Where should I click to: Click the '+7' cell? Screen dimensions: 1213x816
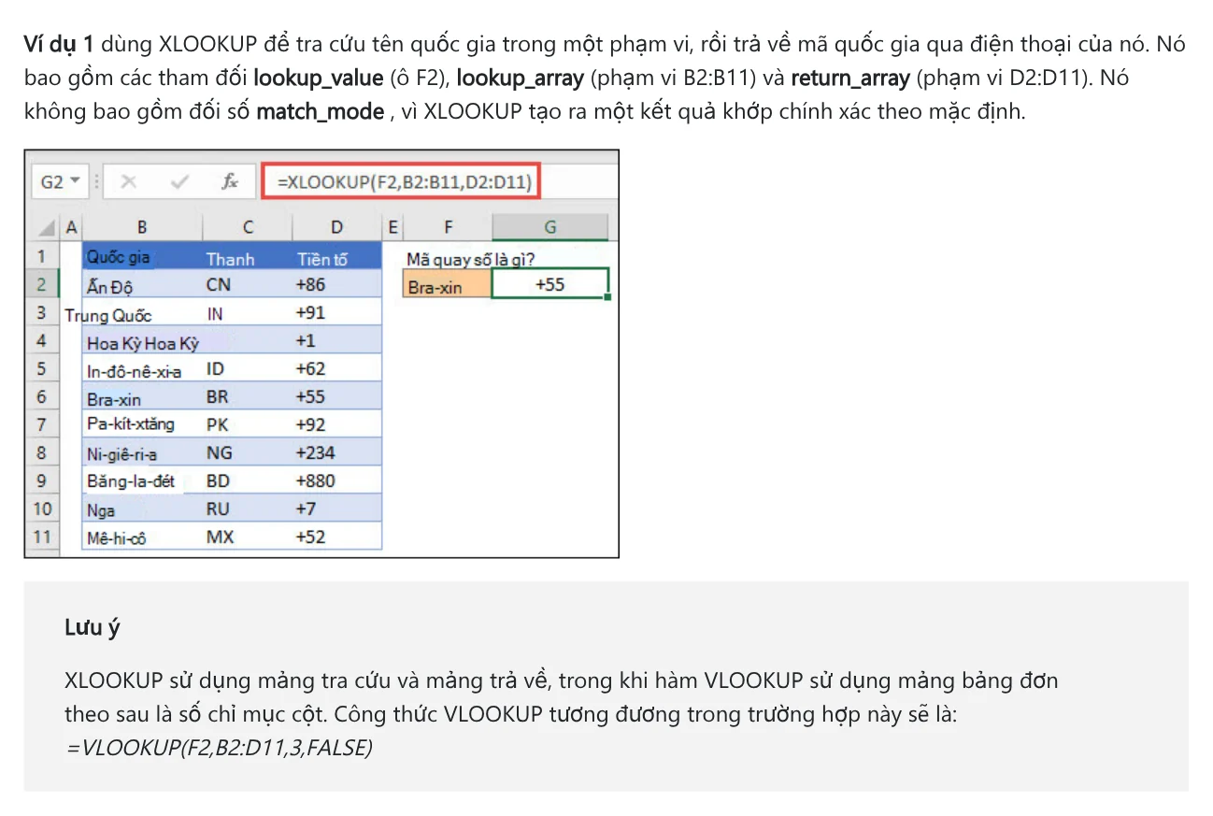pyautogui.click(x=336, y=508)
